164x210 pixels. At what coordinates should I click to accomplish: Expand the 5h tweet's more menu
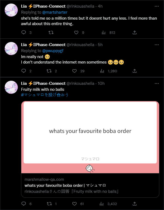157,45
